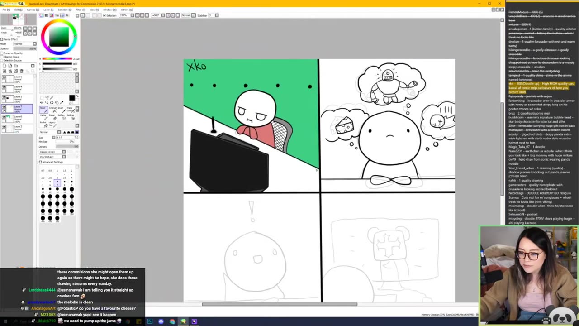This screenshot has height=326, width=579.
Task: Click the canvas horizontal scrollbar
Action: coord(280,304)
